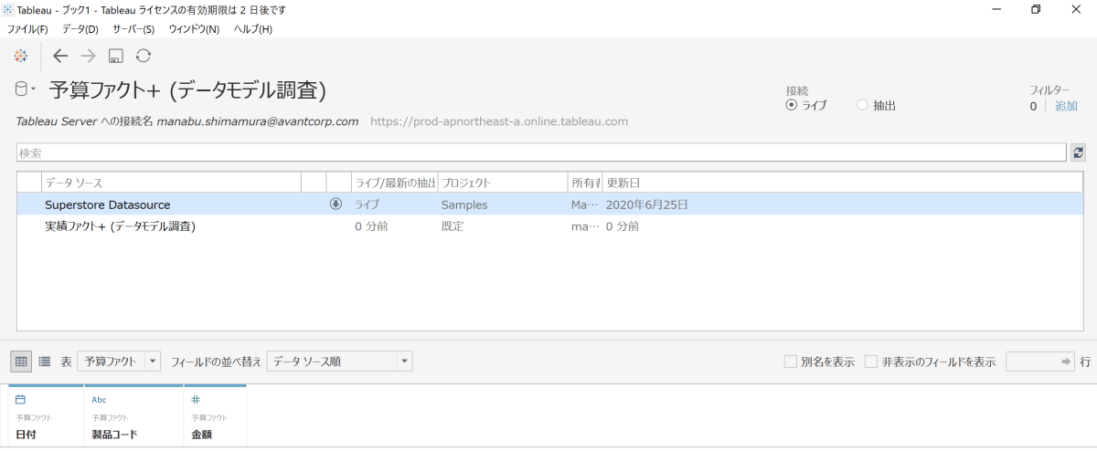The image size is (1097, 451).
Task: Open the データ ソース順 sort dropdown
Action: coord(339,362)
